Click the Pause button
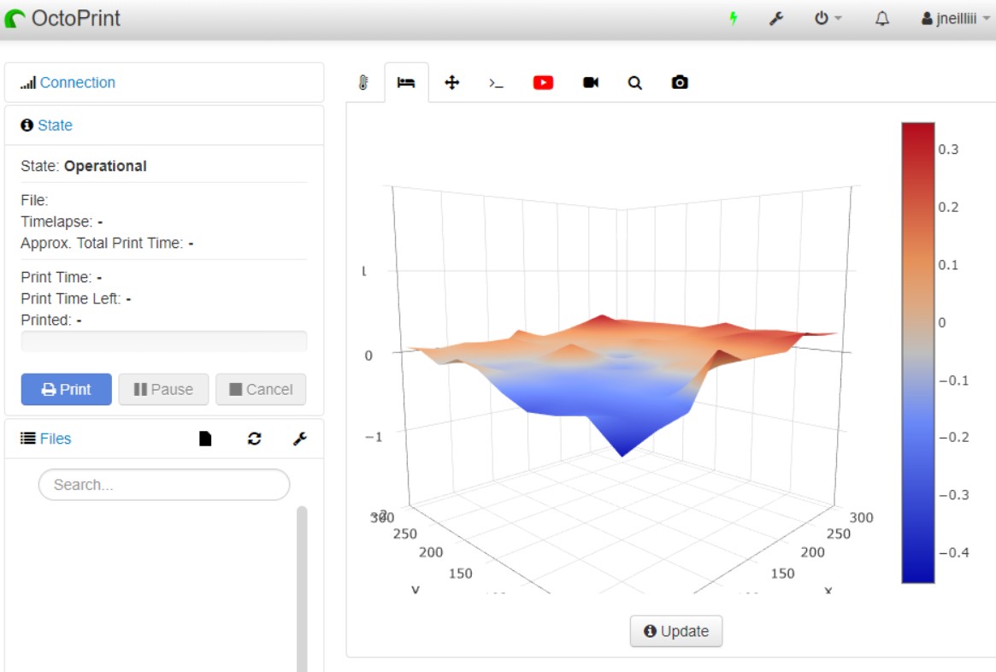996x672 pixels. pyautogui.click(x=163, y=389)
